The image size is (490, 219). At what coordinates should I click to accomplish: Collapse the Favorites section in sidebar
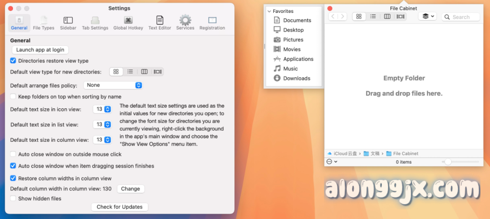pos(269,11)
